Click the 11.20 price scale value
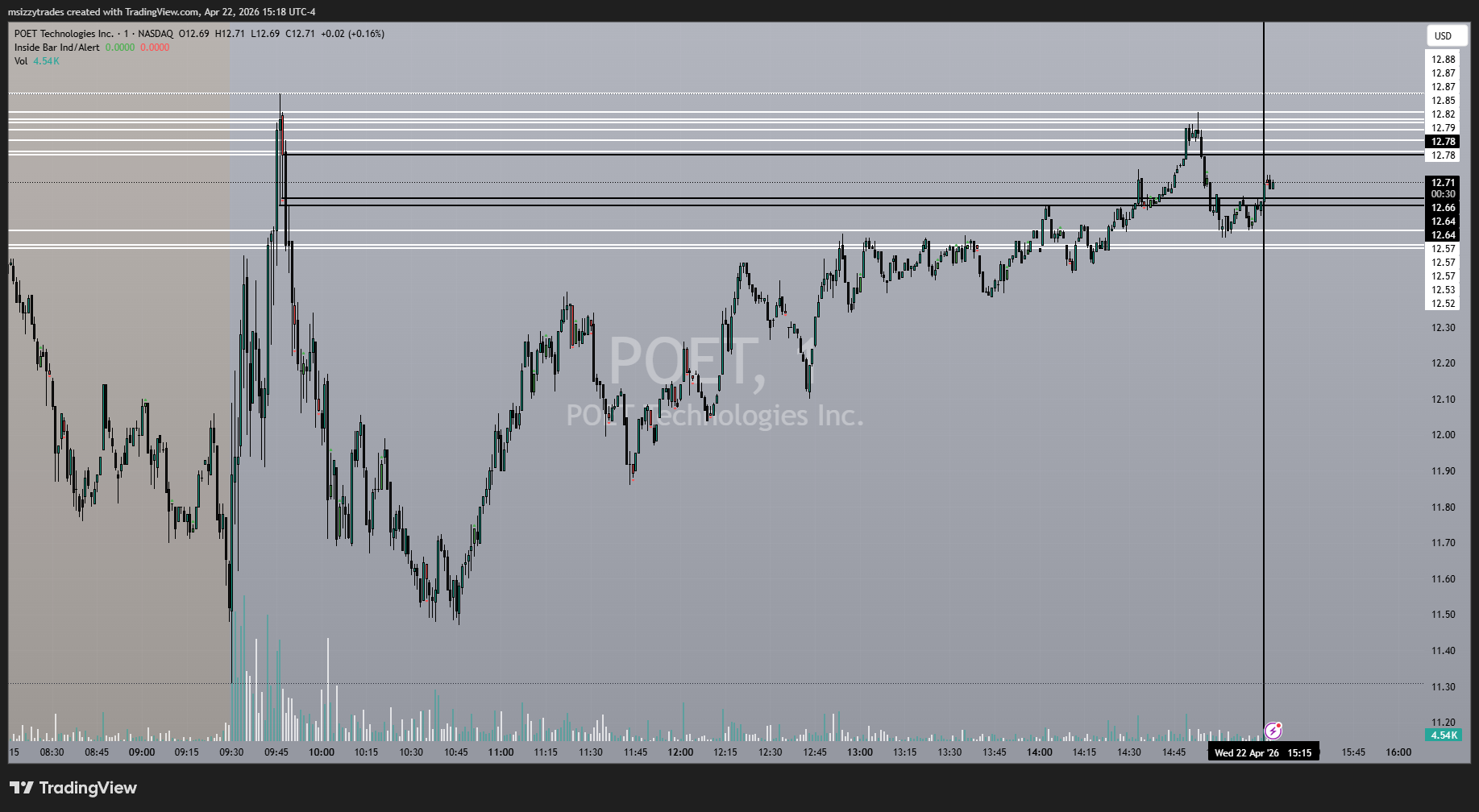Viewport: 1479px width, 812px height. point(1443,723)
